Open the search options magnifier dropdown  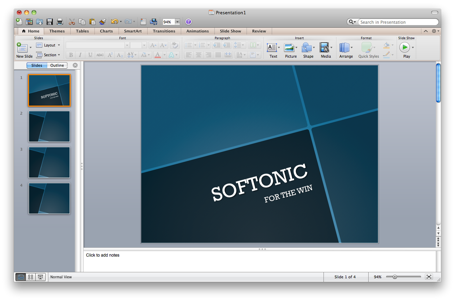tap(352, 22)
